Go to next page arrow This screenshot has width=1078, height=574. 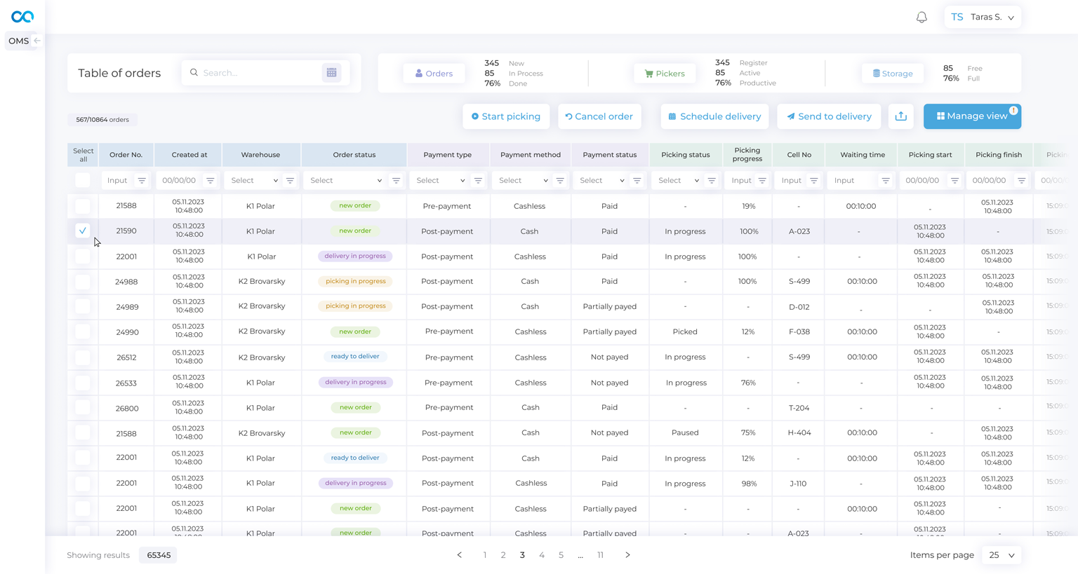pyautogui.click(x=627, y=555)
